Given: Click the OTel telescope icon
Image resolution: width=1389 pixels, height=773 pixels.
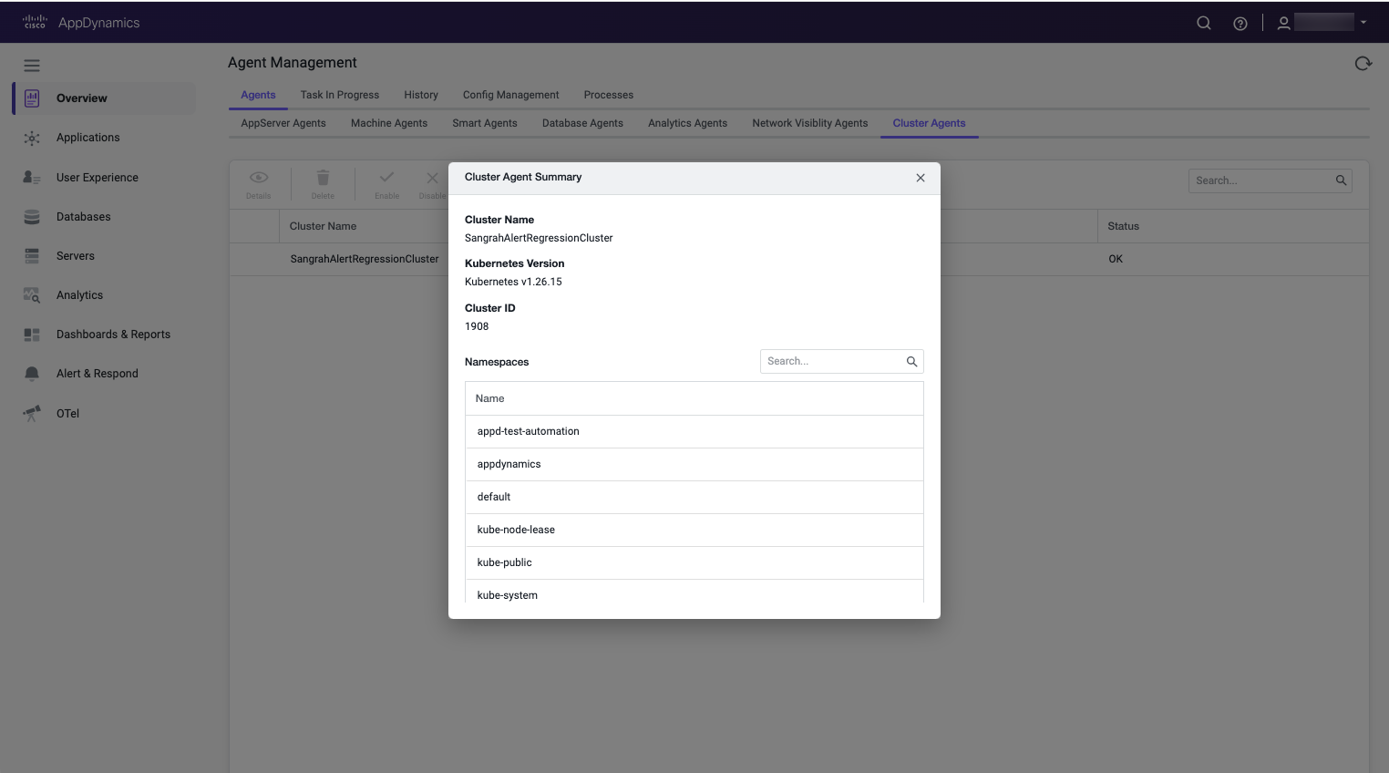Looking at the screenshot, I should 32,413.
